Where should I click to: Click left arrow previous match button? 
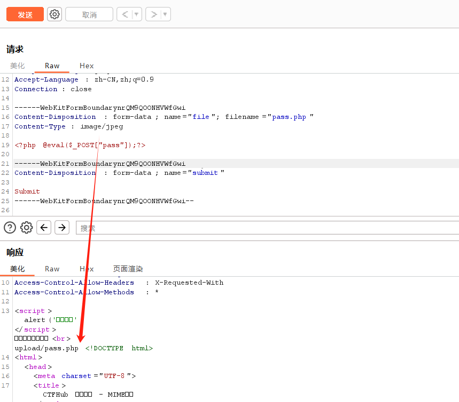tap(44, 227)
